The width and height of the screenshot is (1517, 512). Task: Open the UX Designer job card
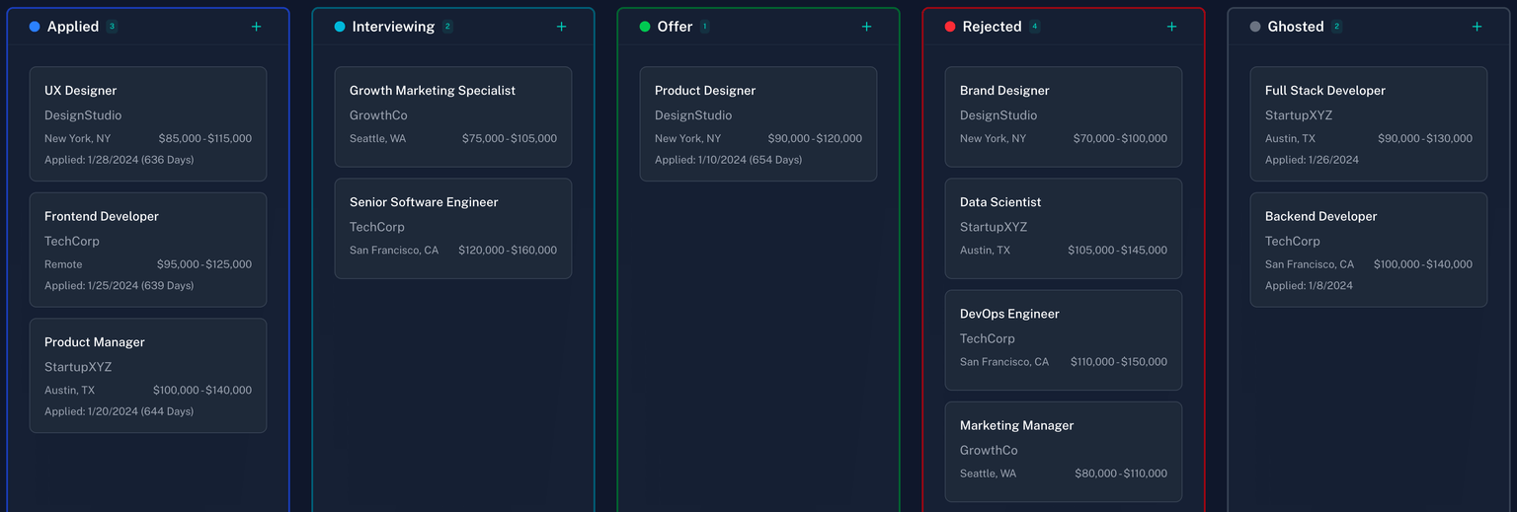(x=148, y=123)
